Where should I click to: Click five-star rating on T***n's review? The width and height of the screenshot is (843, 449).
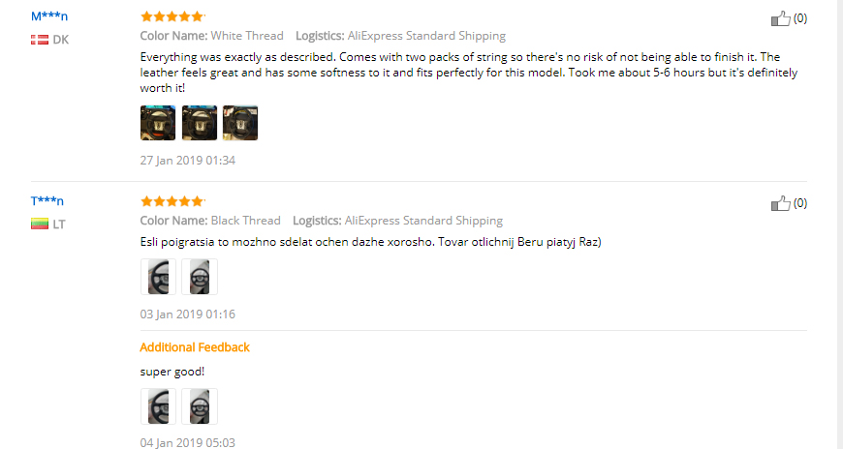pos(172,201)
